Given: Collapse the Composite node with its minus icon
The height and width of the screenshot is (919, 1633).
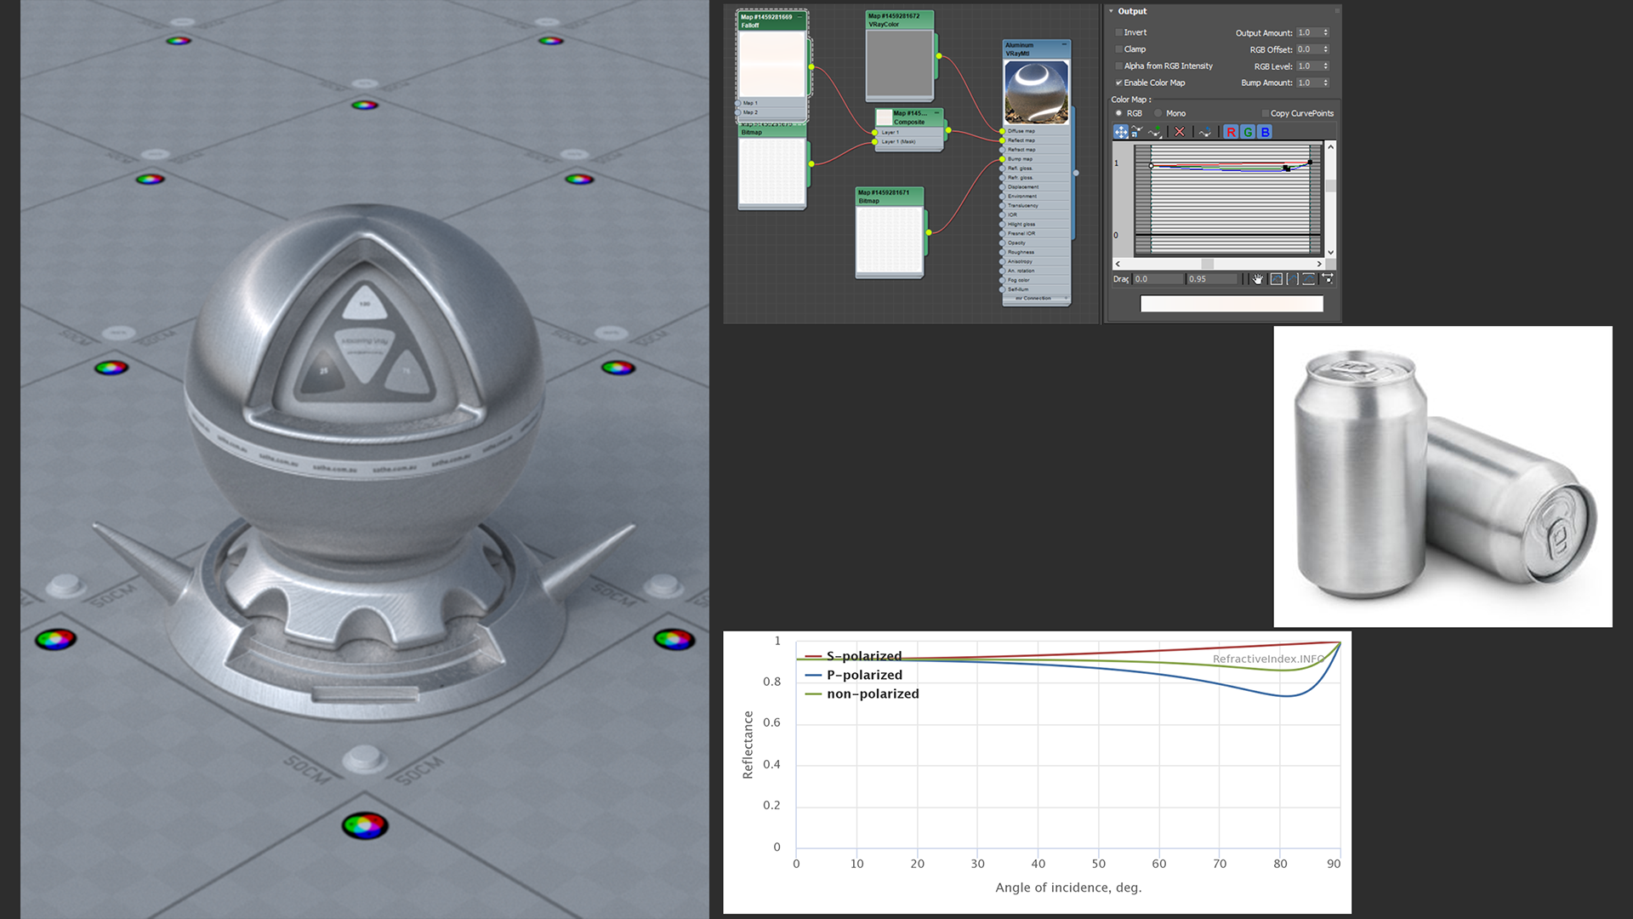Looking at the screenshot, I should (936, 112).
